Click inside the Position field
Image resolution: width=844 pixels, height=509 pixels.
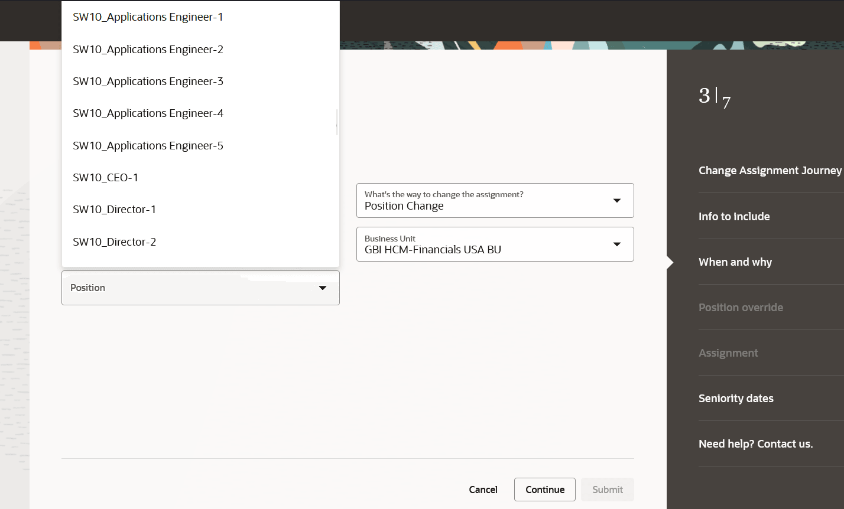point(200,288)
